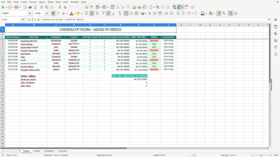
Task: Insert an image
Action: click(134, 7)
